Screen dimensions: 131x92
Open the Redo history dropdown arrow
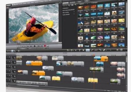(x=73, y=51)
